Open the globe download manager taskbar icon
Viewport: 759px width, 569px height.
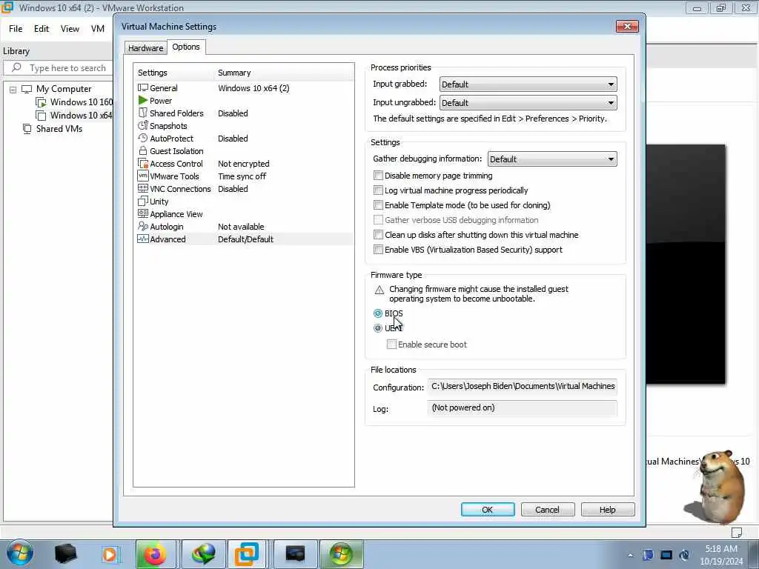coord(202,554)
